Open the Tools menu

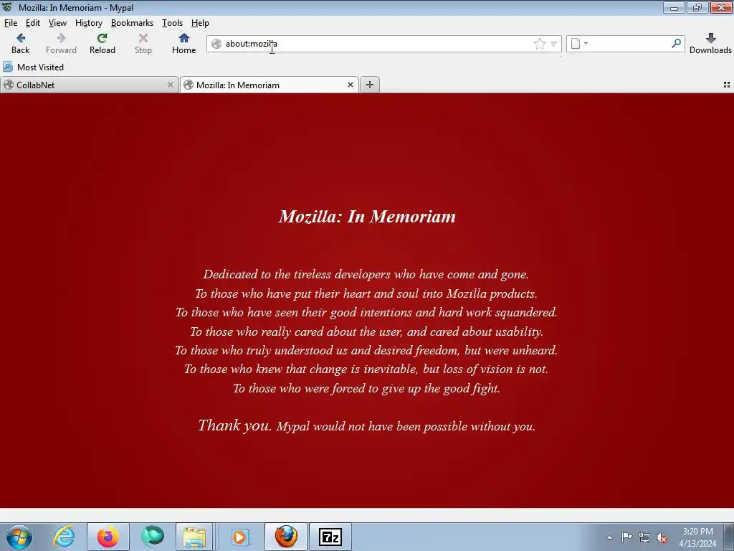pos(172,23)
